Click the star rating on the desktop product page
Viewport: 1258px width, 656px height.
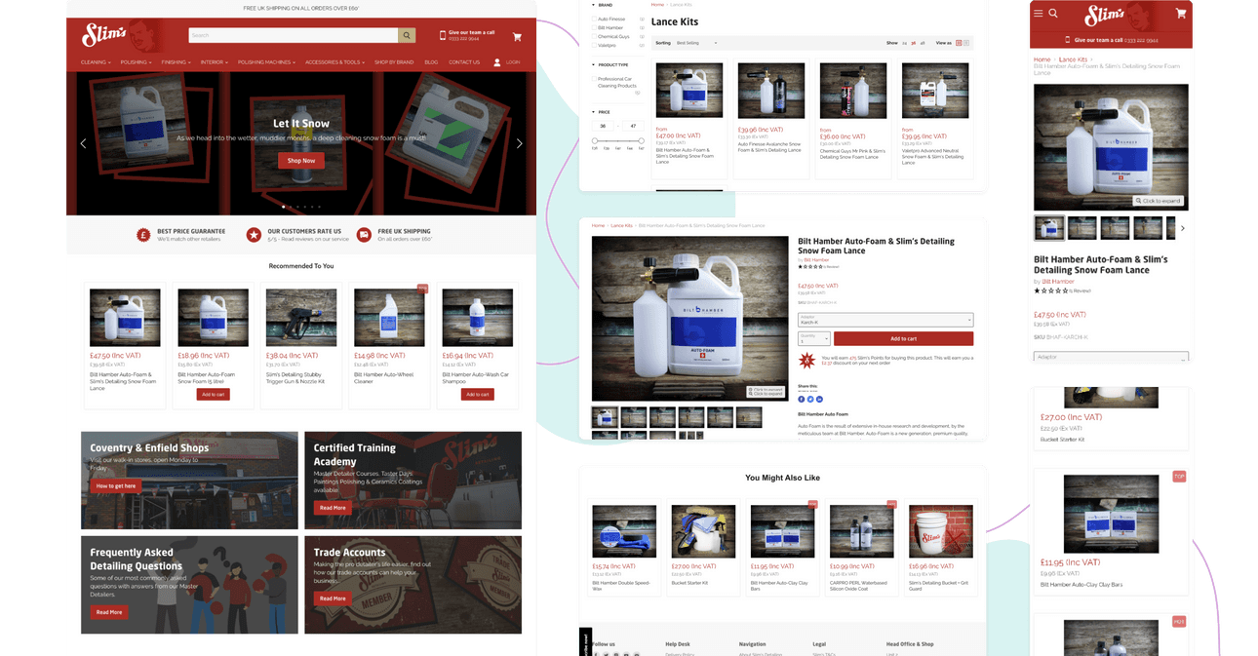click(x=810, y=266)
